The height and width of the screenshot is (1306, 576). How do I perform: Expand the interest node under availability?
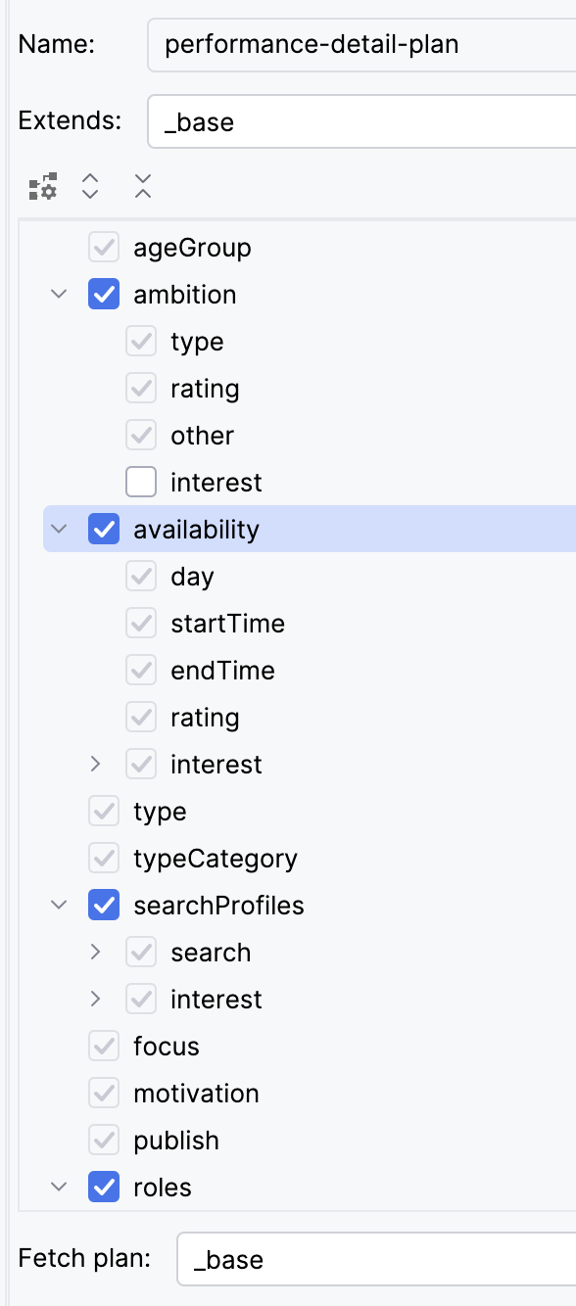(96, 765)
